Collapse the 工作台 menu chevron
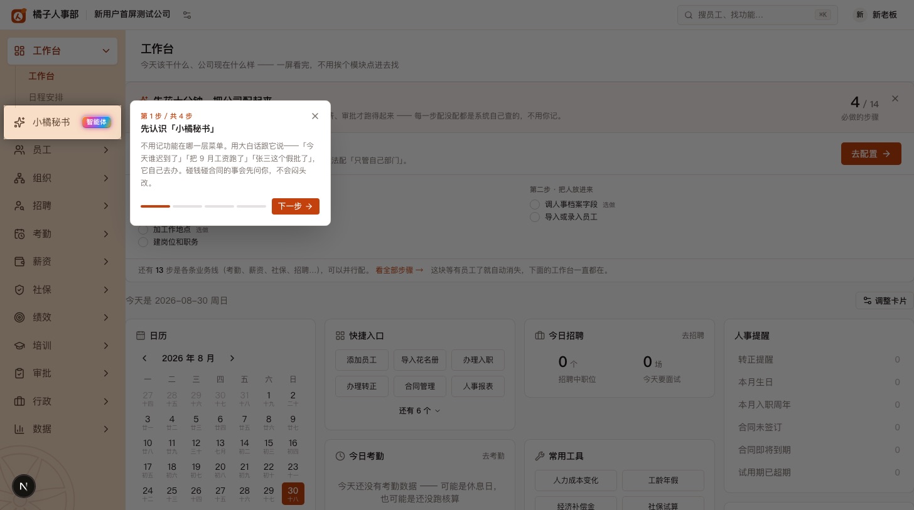The height and width of the screenshot is (510, 914). [106, 51]
